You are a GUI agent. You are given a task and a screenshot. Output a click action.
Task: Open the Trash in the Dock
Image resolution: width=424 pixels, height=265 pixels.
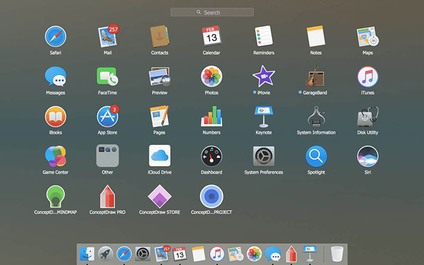pyautogui.click(x=336, y=253)
